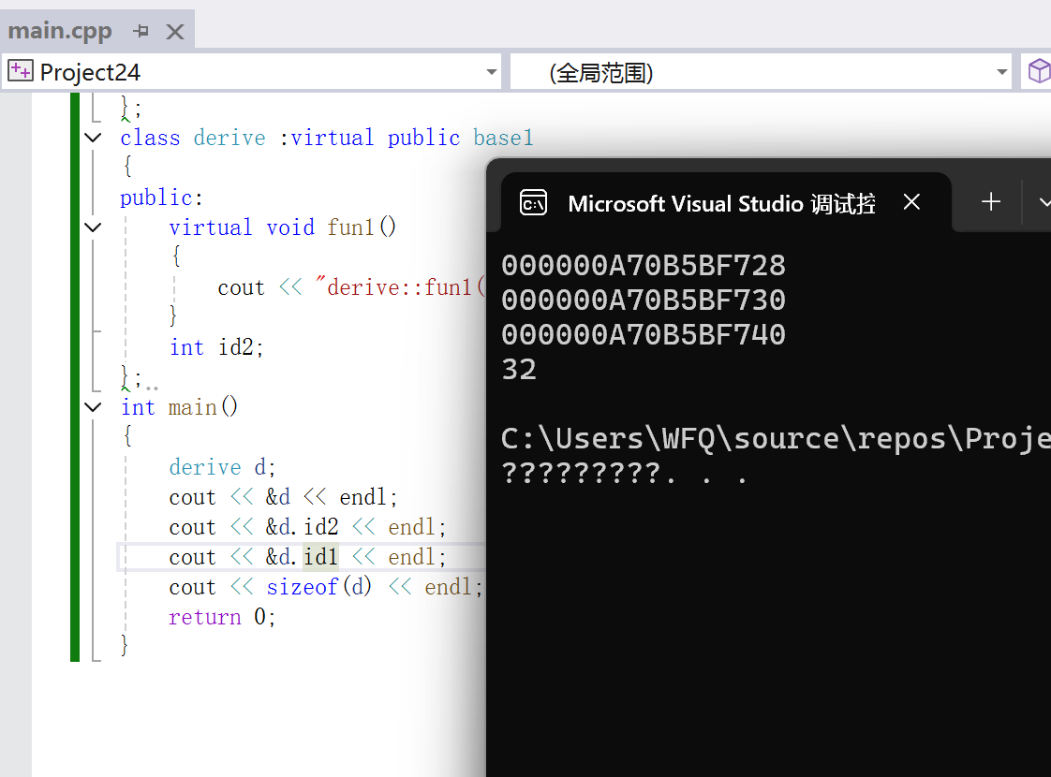Close the main.cpp tab

[x=175, y=32]
